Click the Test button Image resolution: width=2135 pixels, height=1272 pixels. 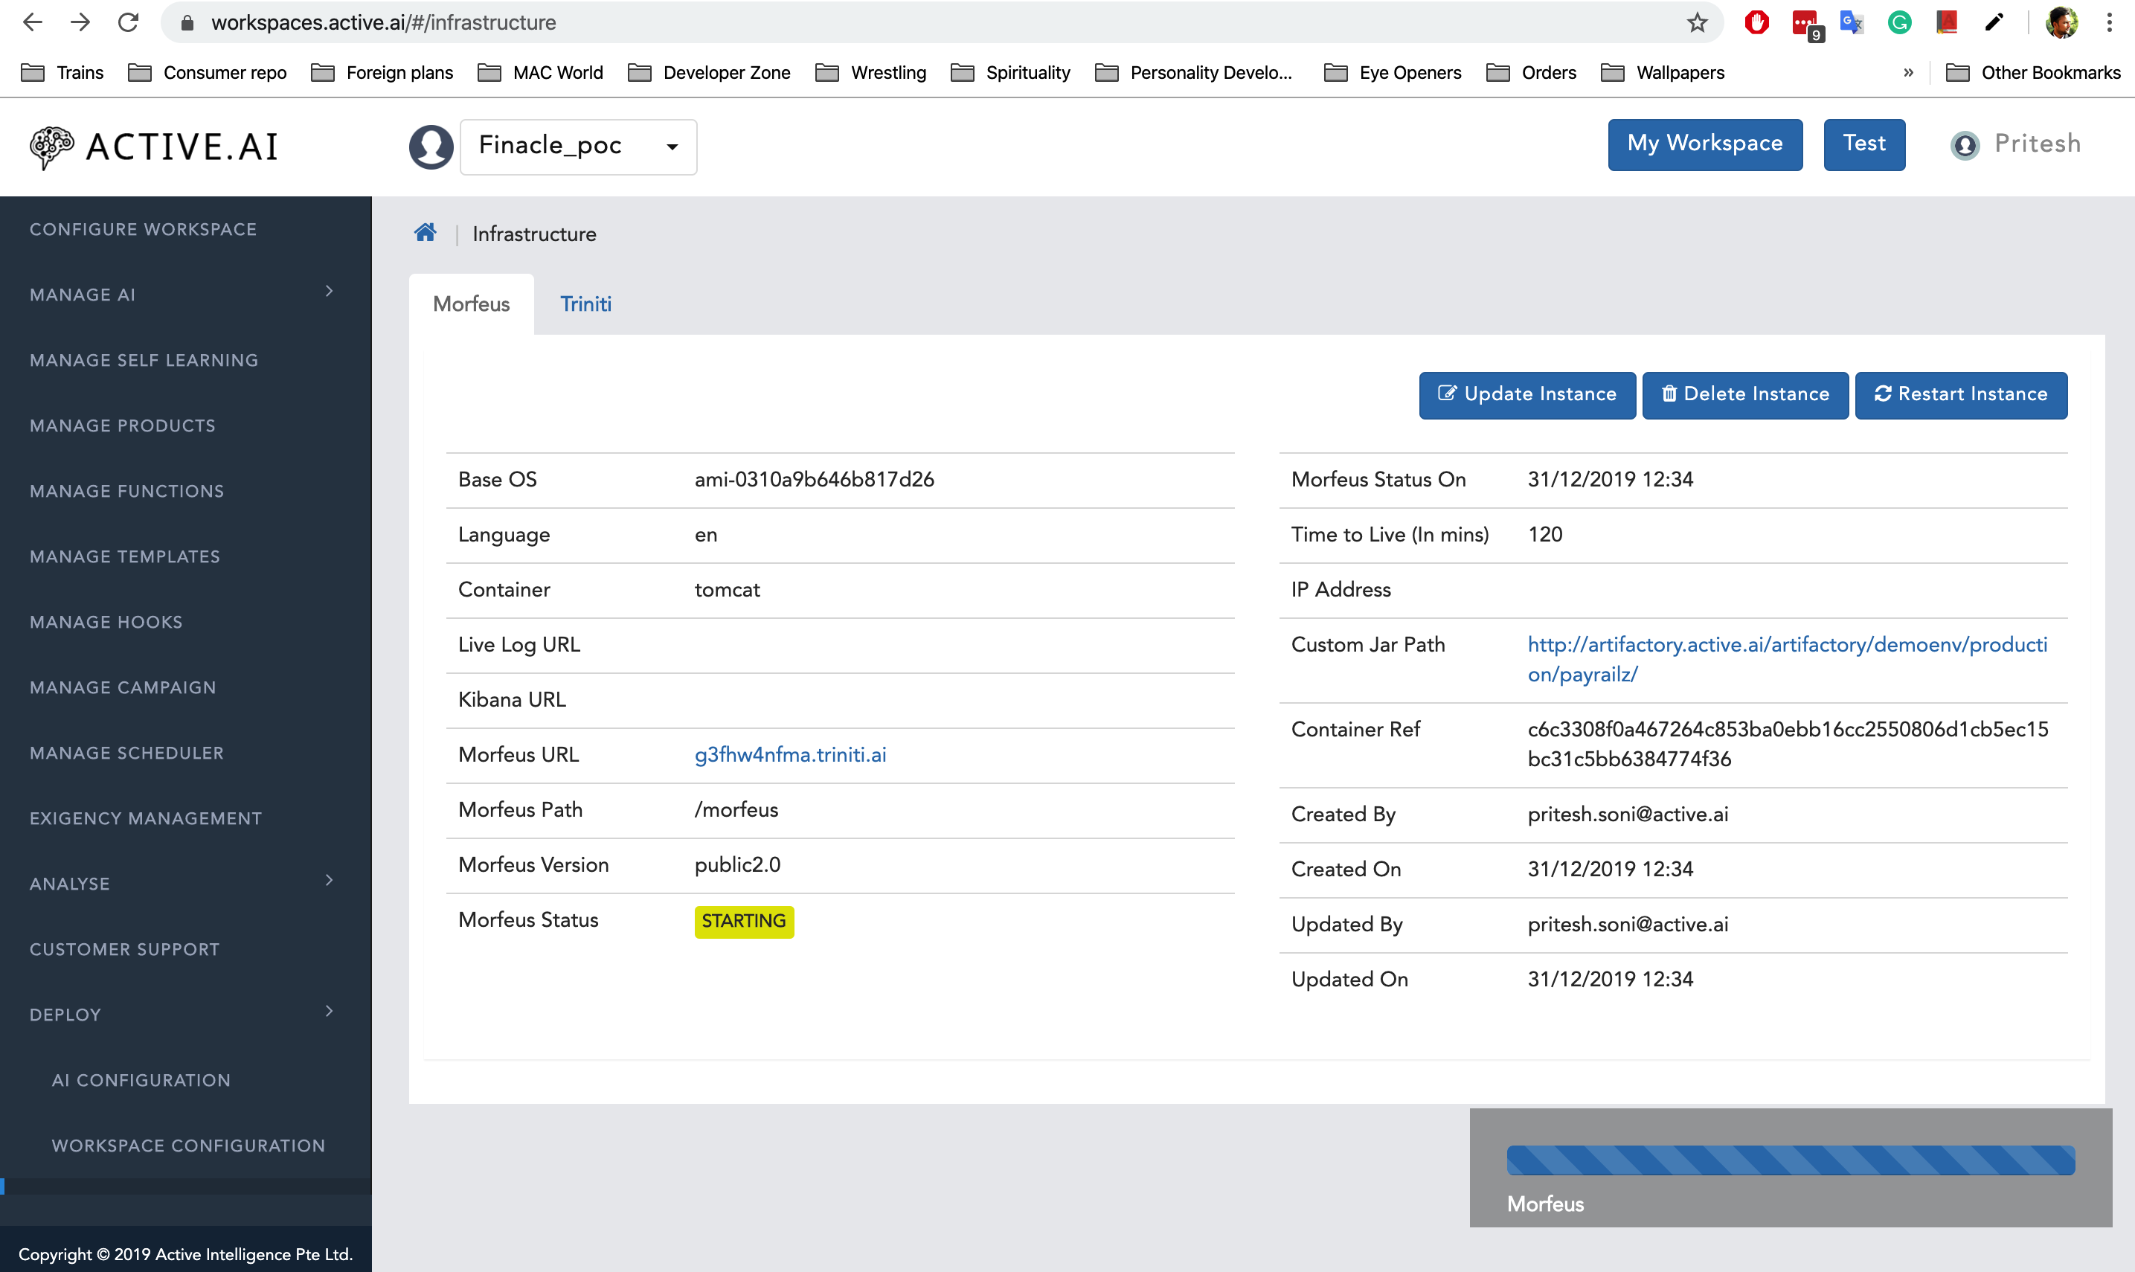1864,144
